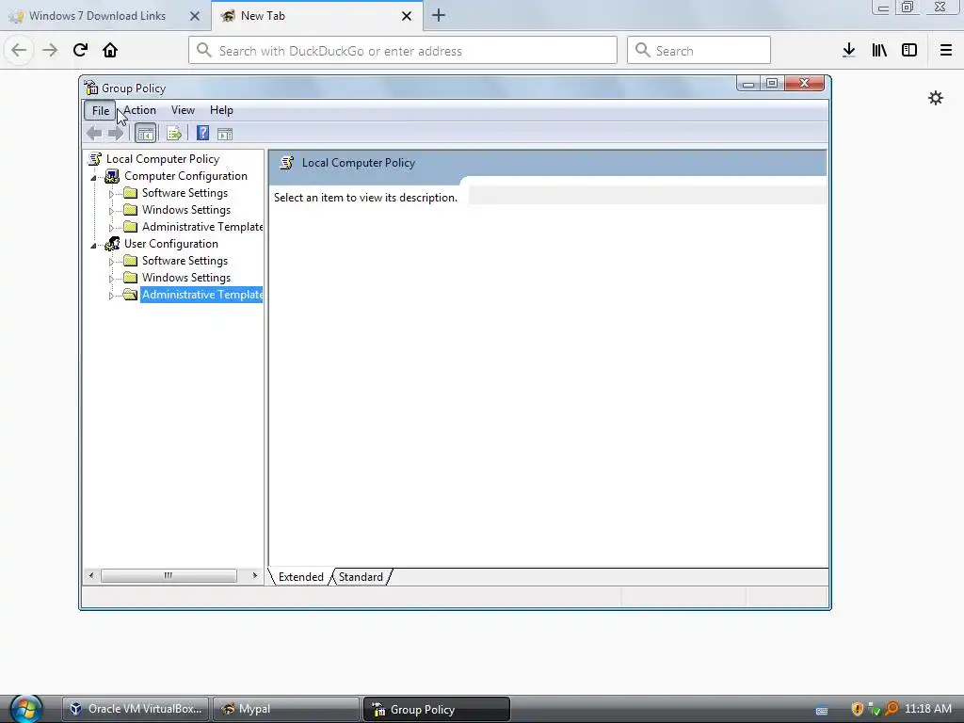This screenshot has height=723, width=964.
Task: Toggle the Show/Hide Action Pane icon
Action: (x=225, y=134)
